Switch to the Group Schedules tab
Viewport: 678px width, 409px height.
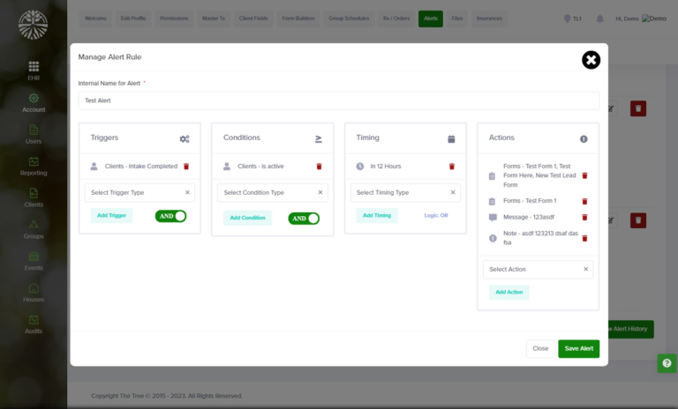point(349,19)
